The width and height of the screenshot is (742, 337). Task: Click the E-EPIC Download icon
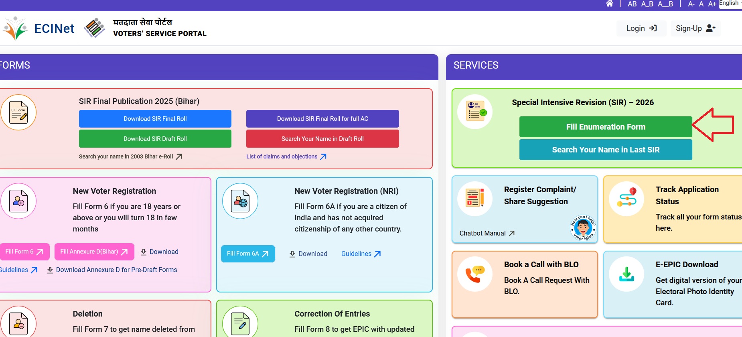[626, 274]
